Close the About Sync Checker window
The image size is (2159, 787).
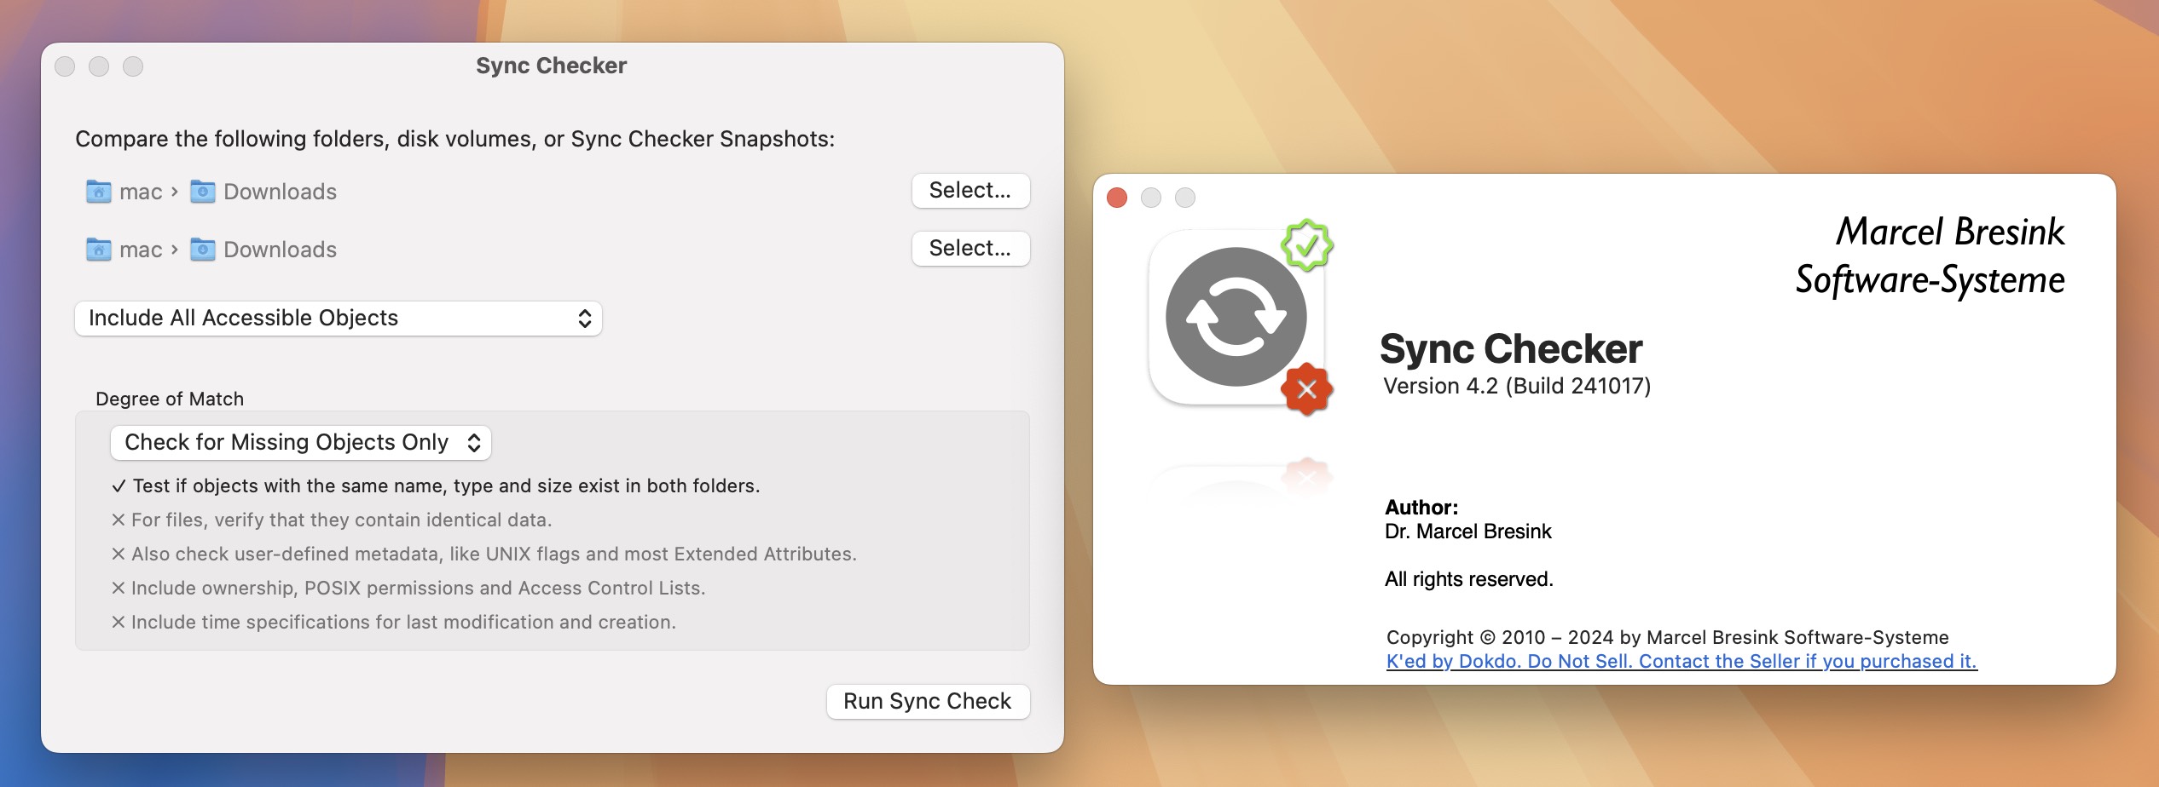[x=1117, y=198]
